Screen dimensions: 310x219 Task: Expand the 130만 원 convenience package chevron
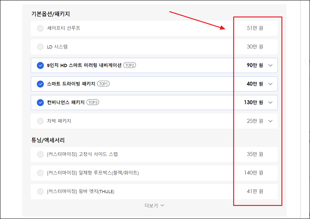[x=270, y=103]
